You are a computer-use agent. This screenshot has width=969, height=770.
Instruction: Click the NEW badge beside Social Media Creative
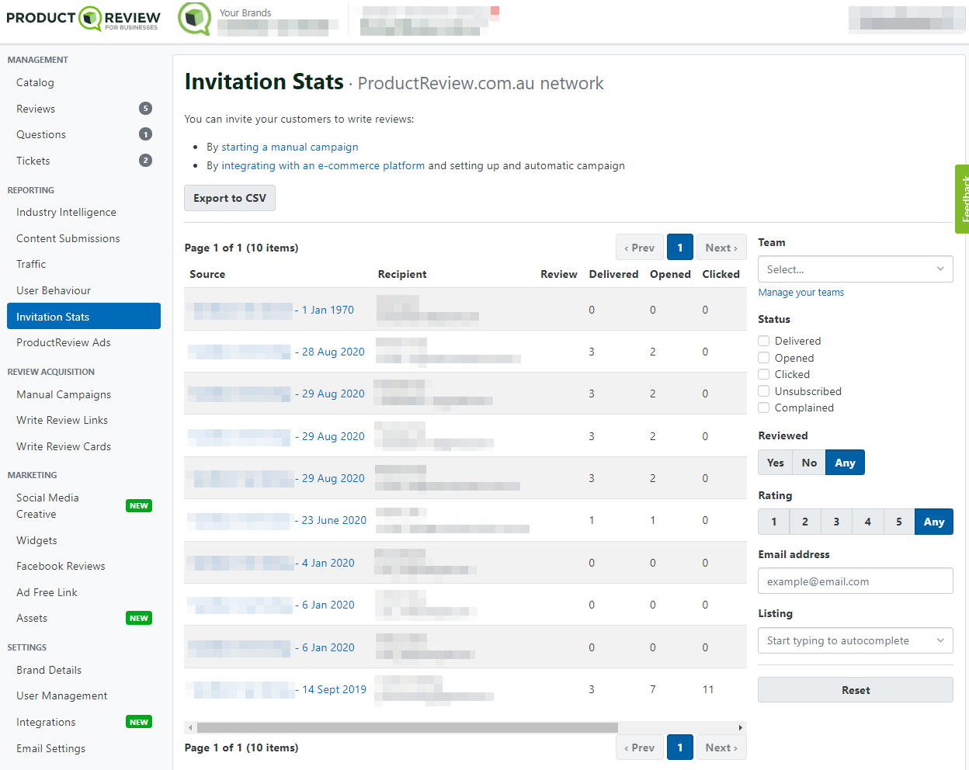pos(139,505)
